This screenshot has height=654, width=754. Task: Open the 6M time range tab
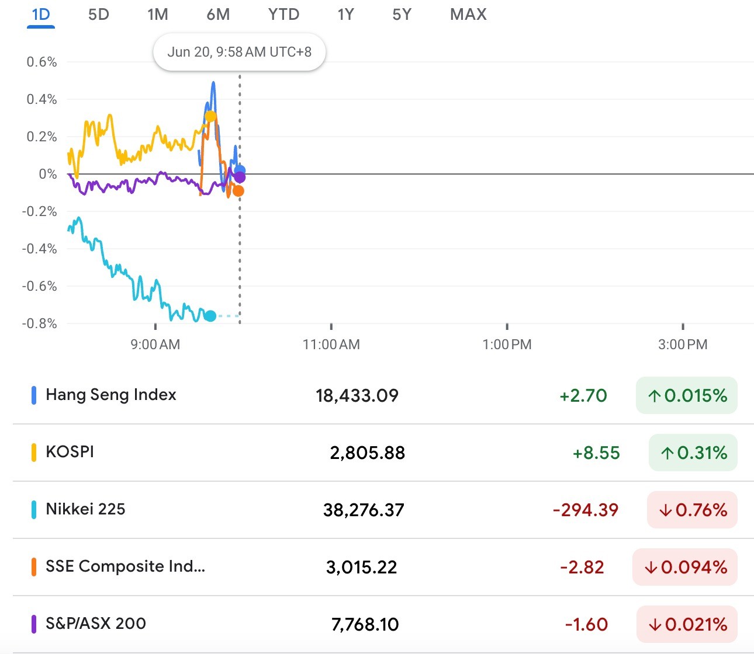[x=218, y=14]
